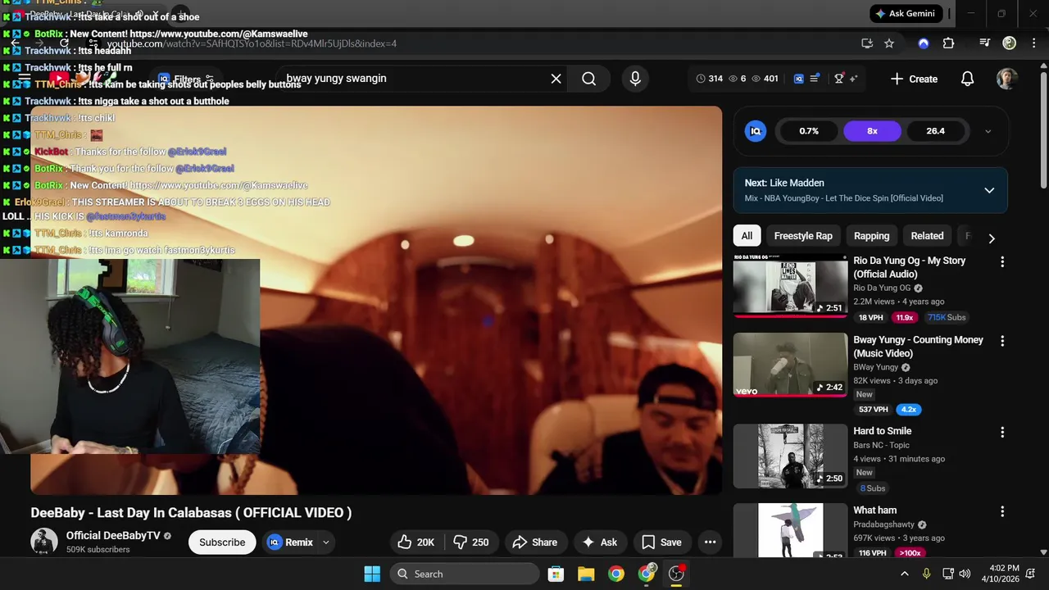Show more filter chips with right arrow
1049x590 pixels.
pos(992,238)
